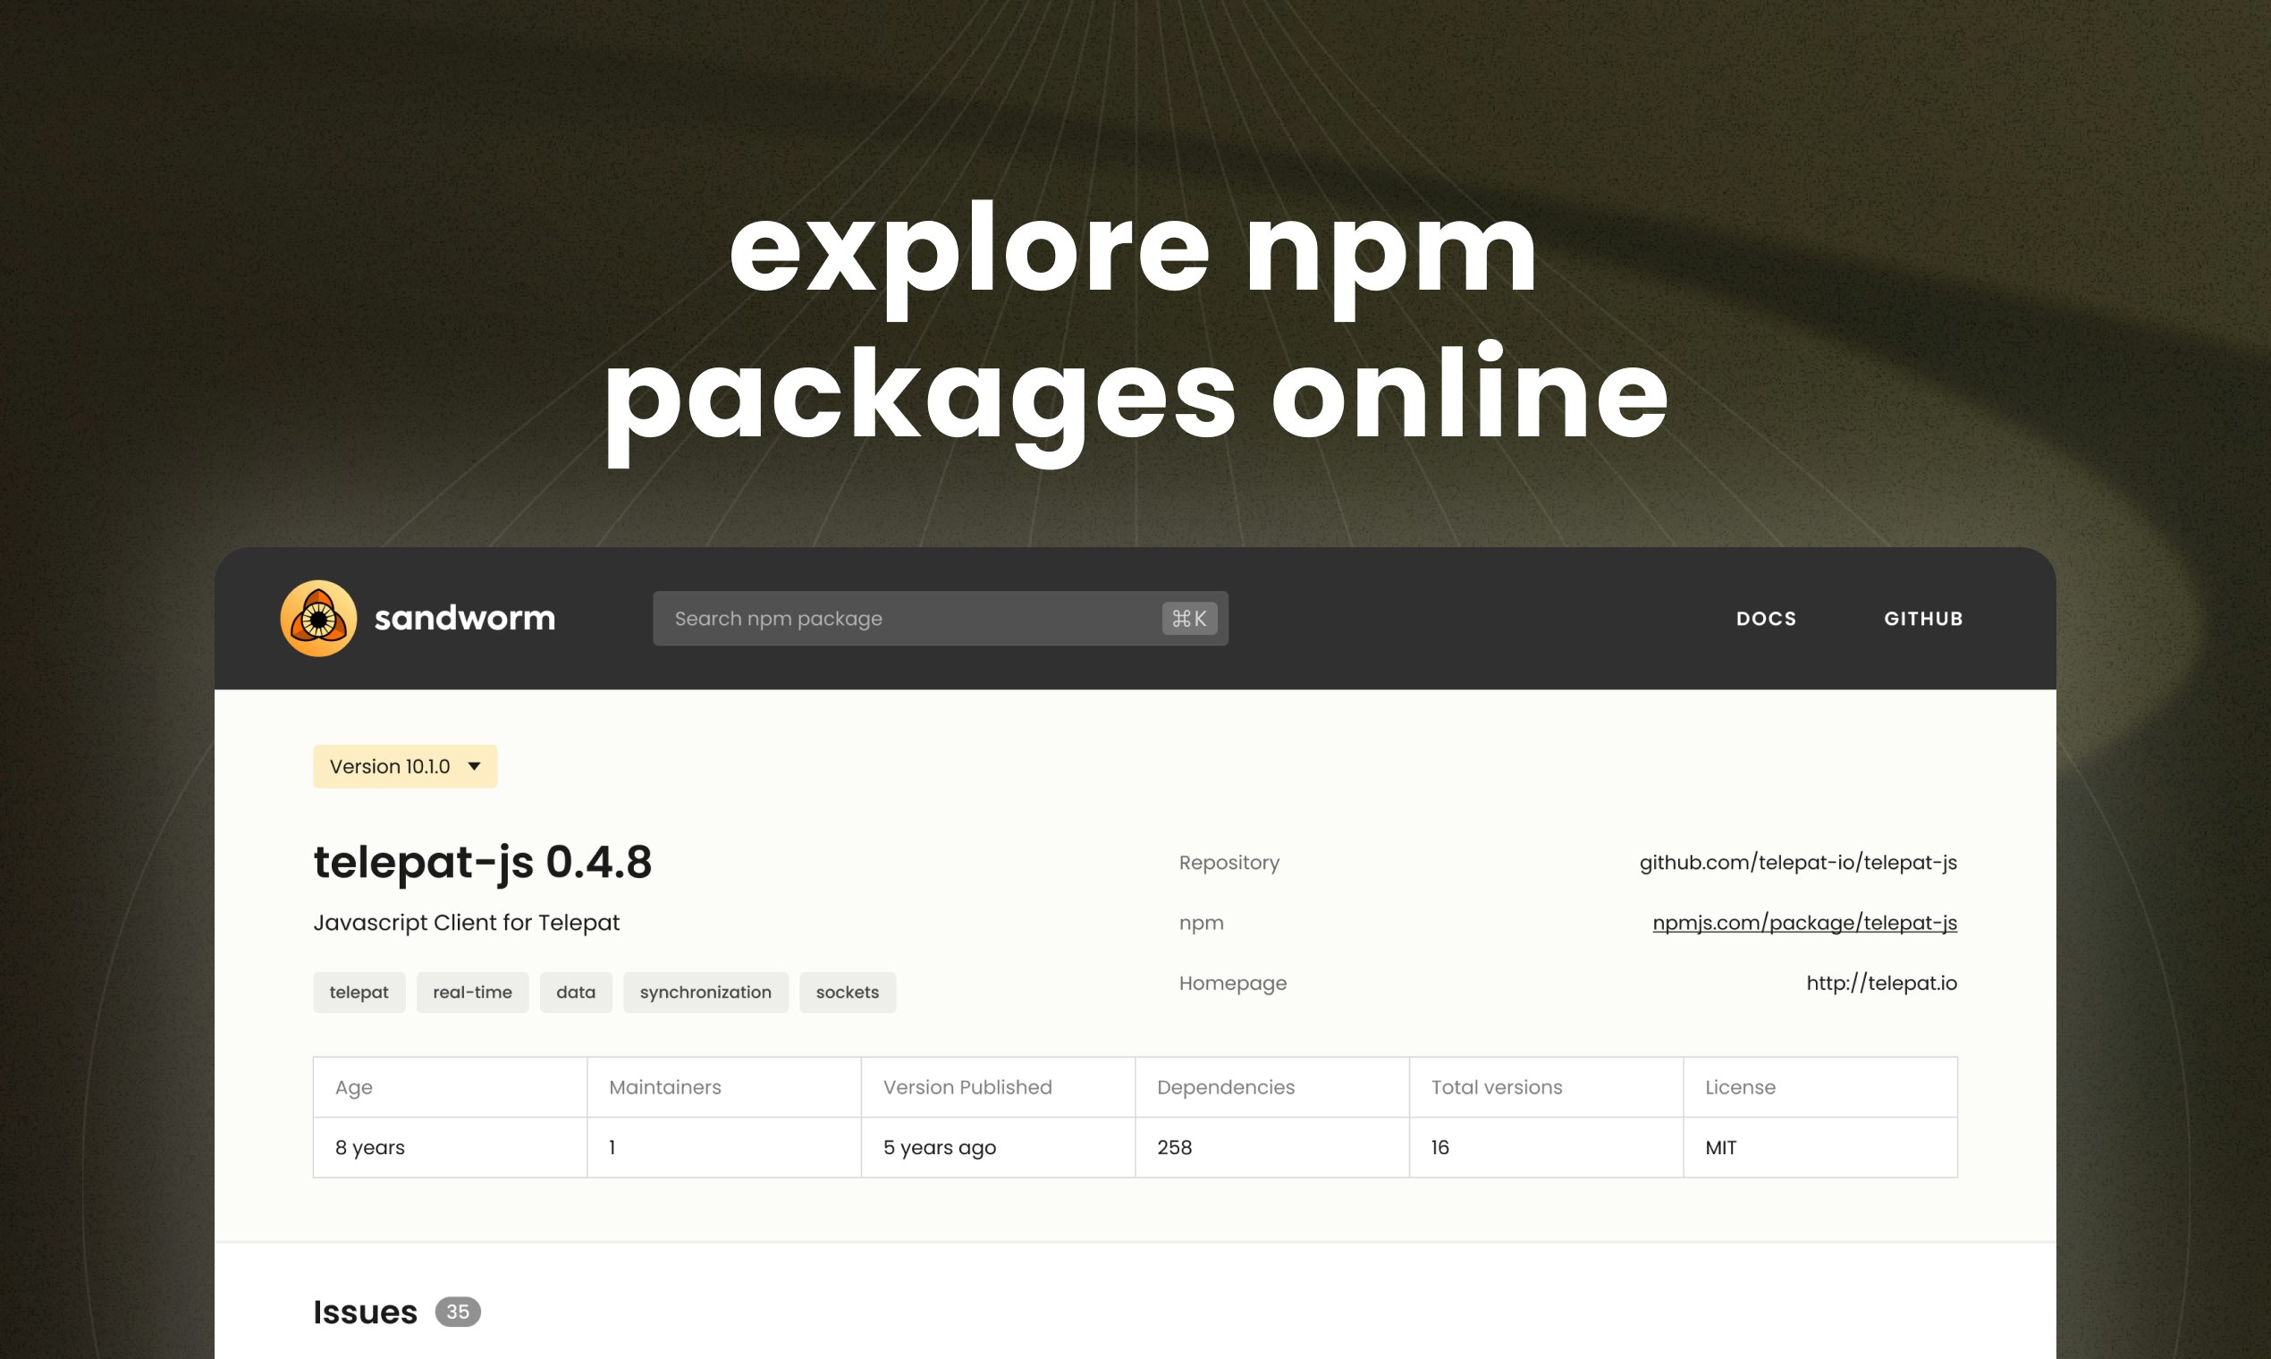The image size is (2271, 1359).
Task: Click the Homepage label
Action: 1233,983
